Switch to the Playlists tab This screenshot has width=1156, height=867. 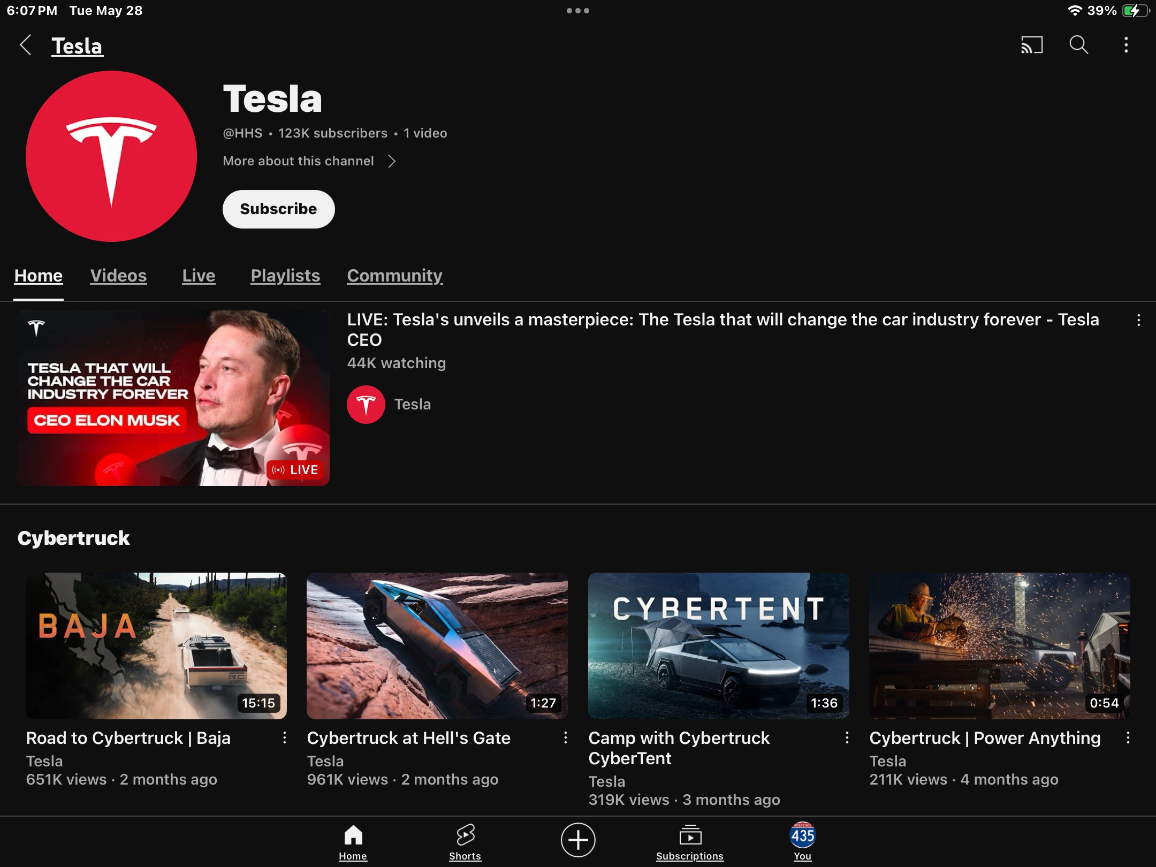pyautogui.click(x=285, y=276)
